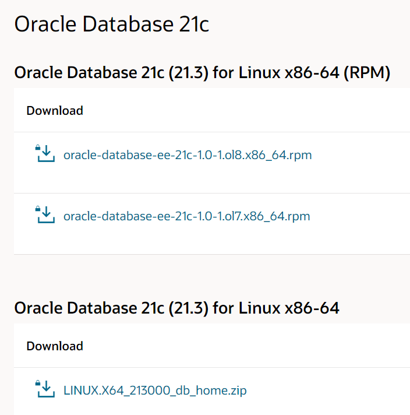Open the oracle-database-ee-21c-1.0-1.ol8.x86_64.rpm link
Viewport: 410px width, 415px height.
pyautogui.click(x=187, y=155)
